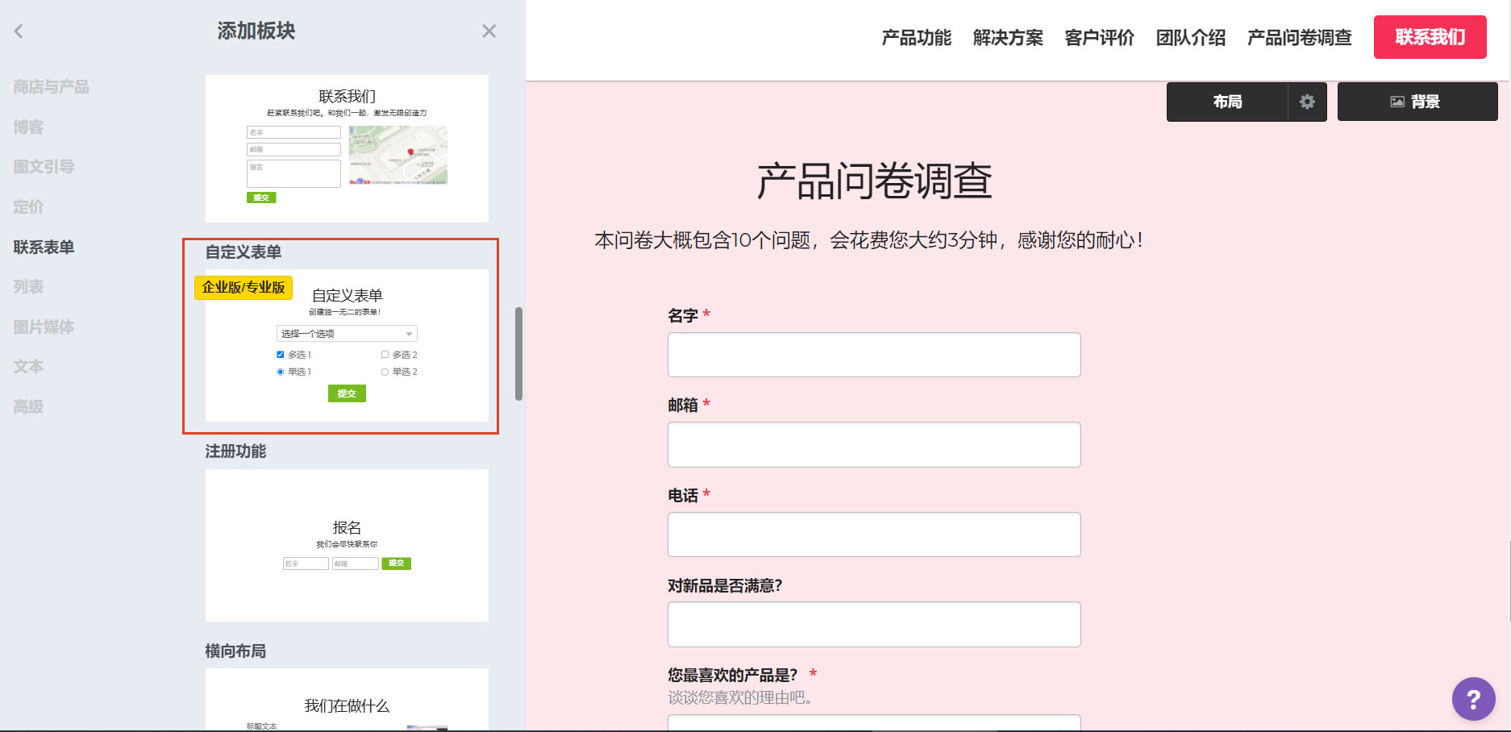This screenshot has width=1511, height=732.
Task: Close the 添加板块 panel with the X
Action: point(489,31)
